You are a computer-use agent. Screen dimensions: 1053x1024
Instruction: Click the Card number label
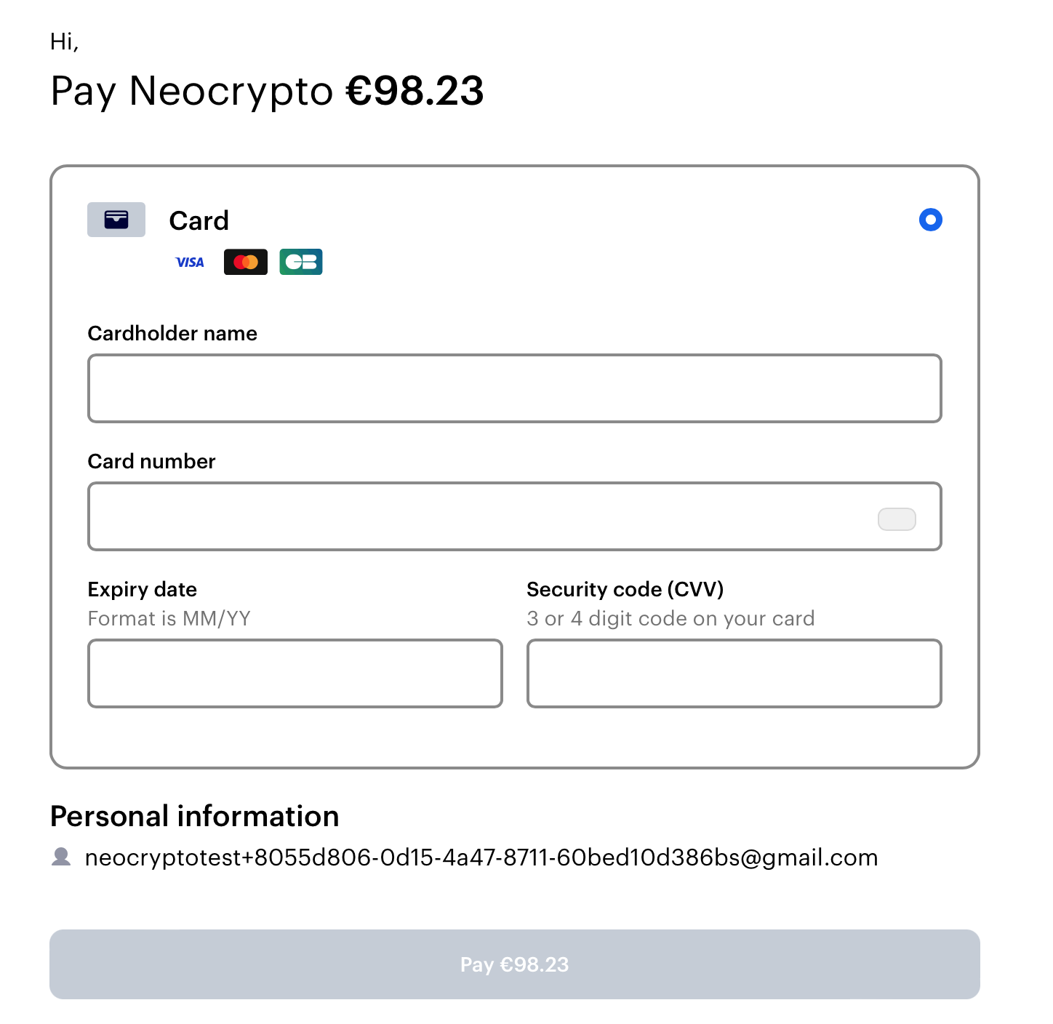tap(151, 461)
